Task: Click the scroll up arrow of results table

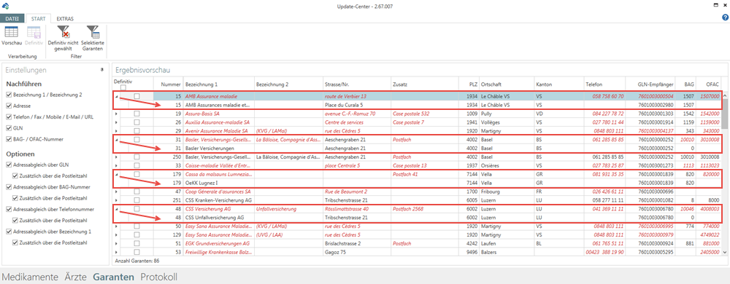Action: [x=725, y=95]
